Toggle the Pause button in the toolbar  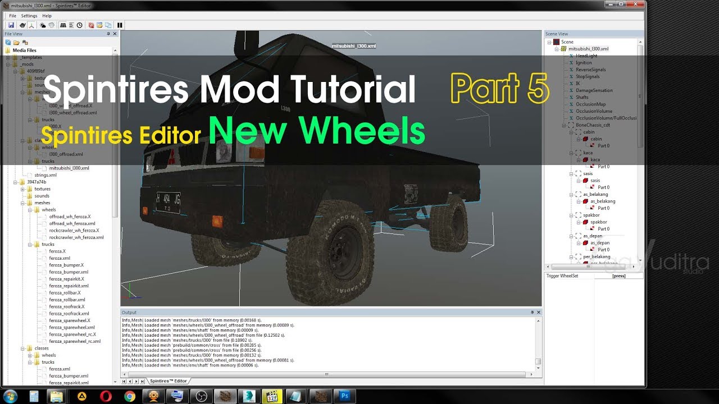tap(120, 25)
